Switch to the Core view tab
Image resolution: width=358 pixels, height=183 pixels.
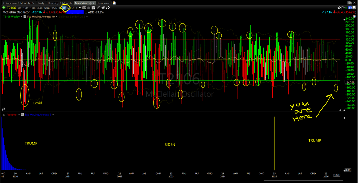(x=104, y=3)
